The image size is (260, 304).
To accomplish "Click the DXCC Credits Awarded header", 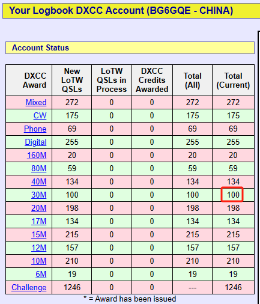I will pos(152,80).
